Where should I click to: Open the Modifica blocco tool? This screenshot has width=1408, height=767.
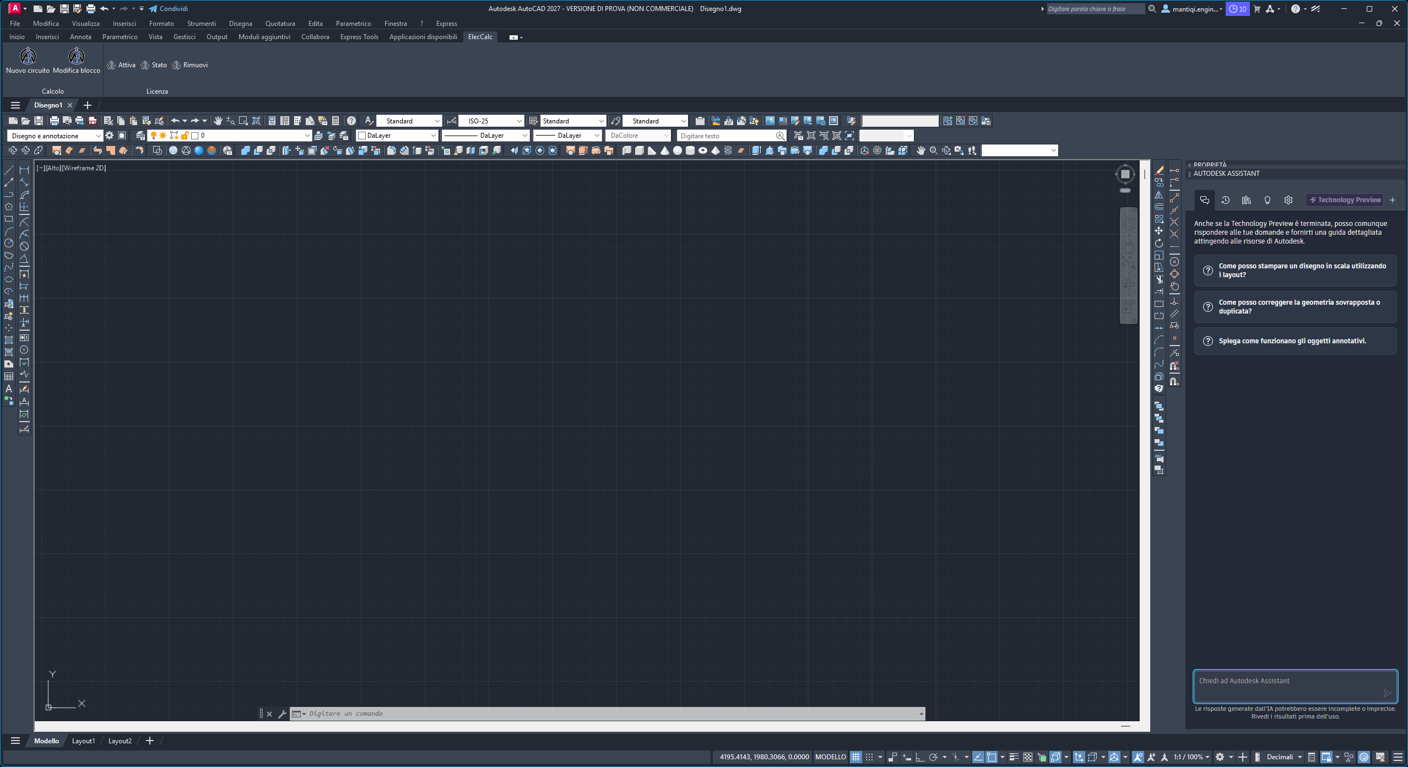click(77, 60)
